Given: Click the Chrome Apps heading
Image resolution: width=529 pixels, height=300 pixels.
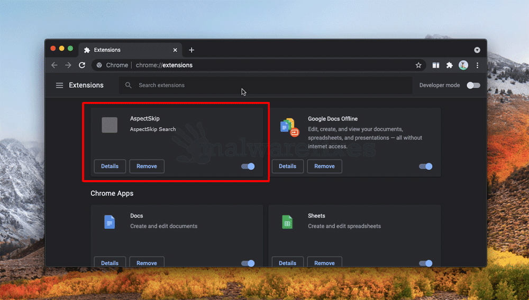Looking at the screenshot, I should [112, 194].
